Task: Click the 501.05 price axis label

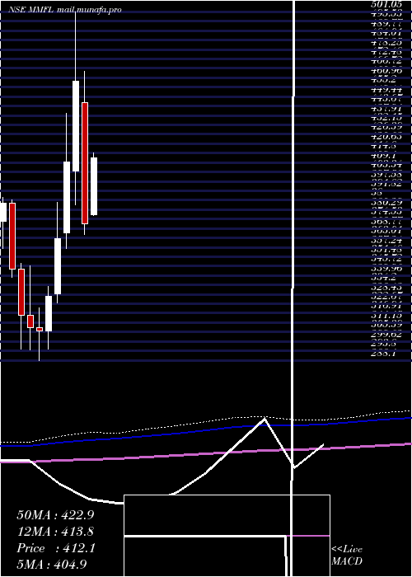Action: (x=386, y=5)
